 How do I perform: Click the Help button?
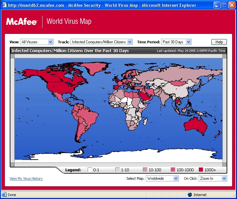(219, 42)
